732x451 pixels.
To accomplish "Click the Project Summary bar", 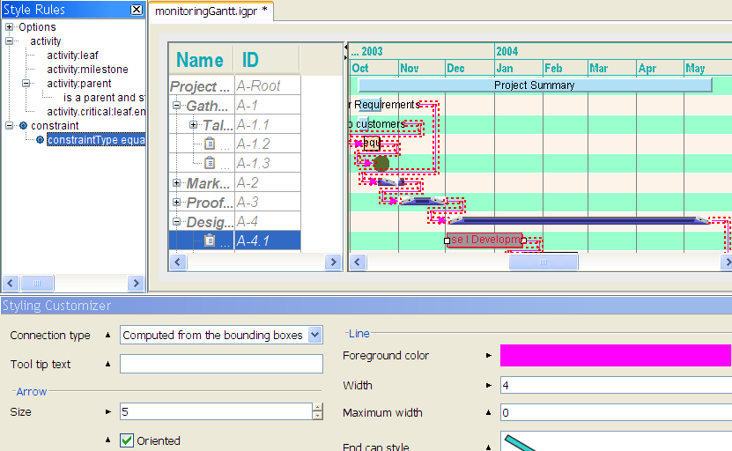I will (535, 85).
